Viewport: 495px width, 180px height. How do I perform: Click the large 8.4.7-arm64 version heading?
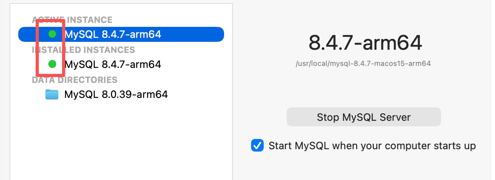point(365,43)
